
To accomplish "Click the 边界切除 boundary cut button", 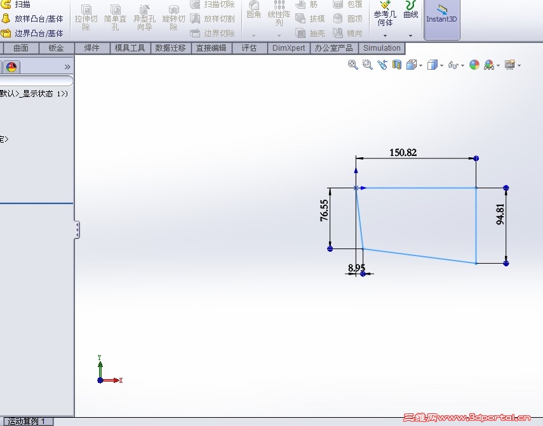I will pyautogui.click(x=213, y=33).
